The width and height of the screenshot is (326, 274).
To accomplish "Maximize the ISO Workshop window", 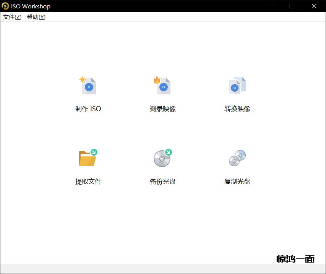I will (x=292, y=6).
